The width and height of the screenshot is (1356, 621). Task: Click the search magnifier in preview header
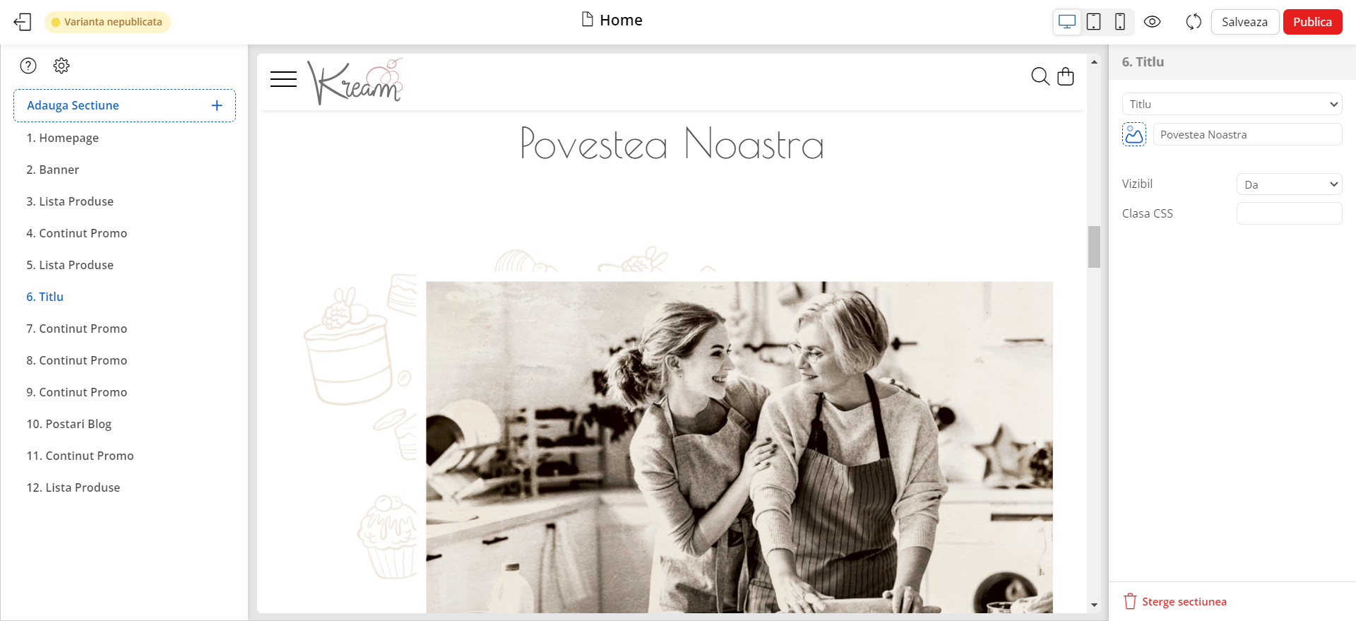[1040, 76]
